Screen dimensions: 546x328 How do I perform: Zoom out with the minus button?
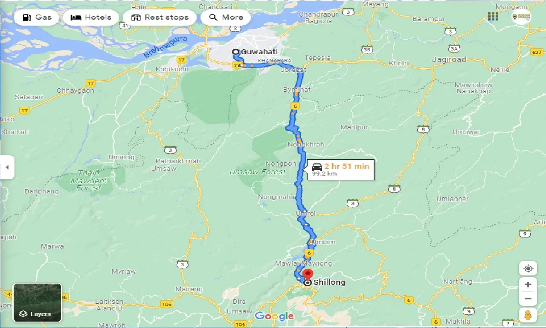click(x=528, y=299)
